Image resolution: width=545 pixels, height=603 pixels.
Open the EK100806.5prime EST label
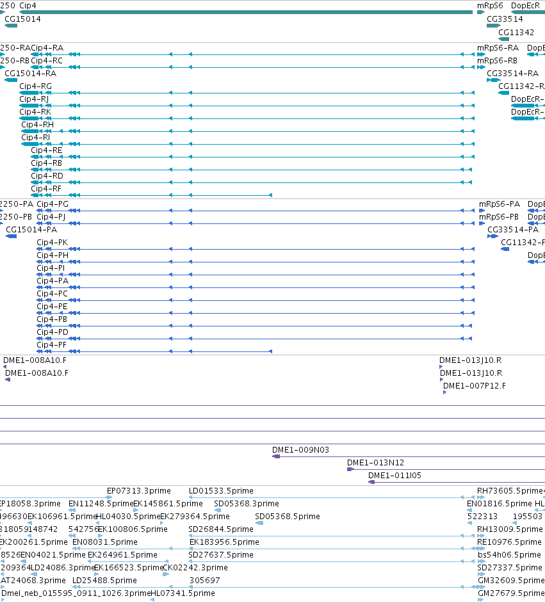[x=133, y=529]
